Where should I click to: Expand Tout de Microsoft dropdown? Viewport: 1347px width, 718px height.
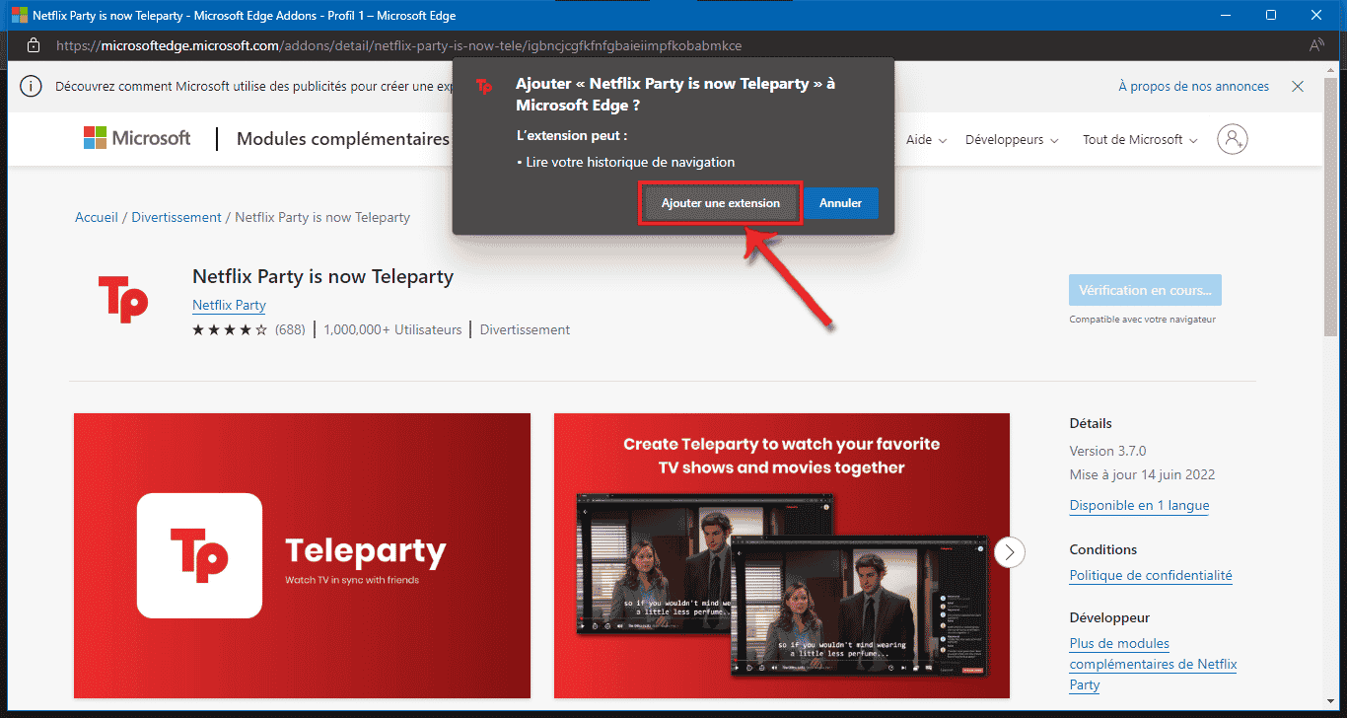click(1140, 140)
